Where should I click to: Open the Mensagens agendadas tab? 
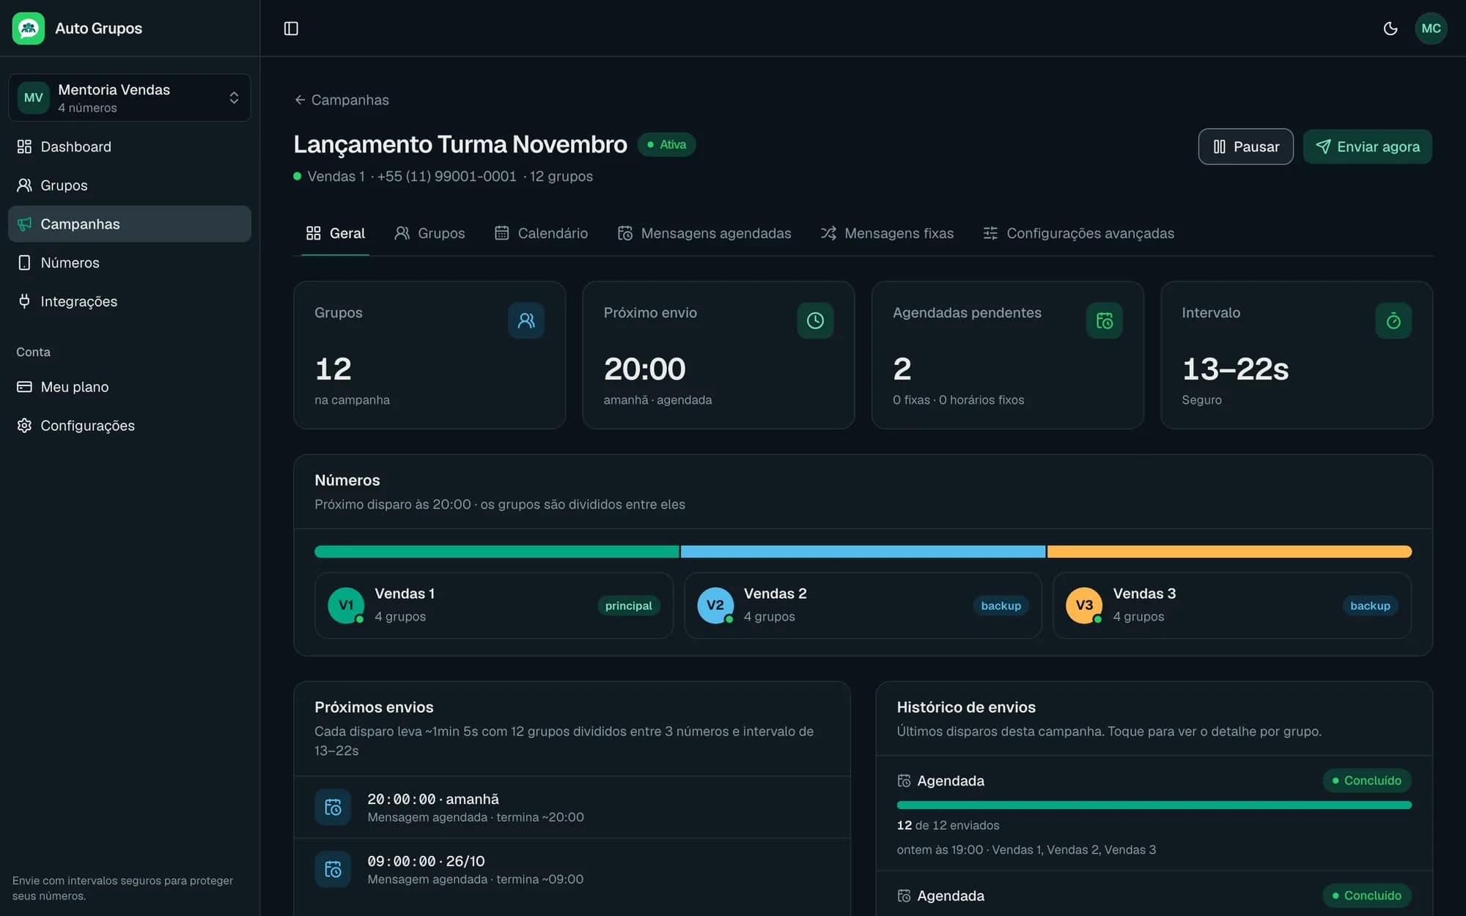click(x=704, y=233)
